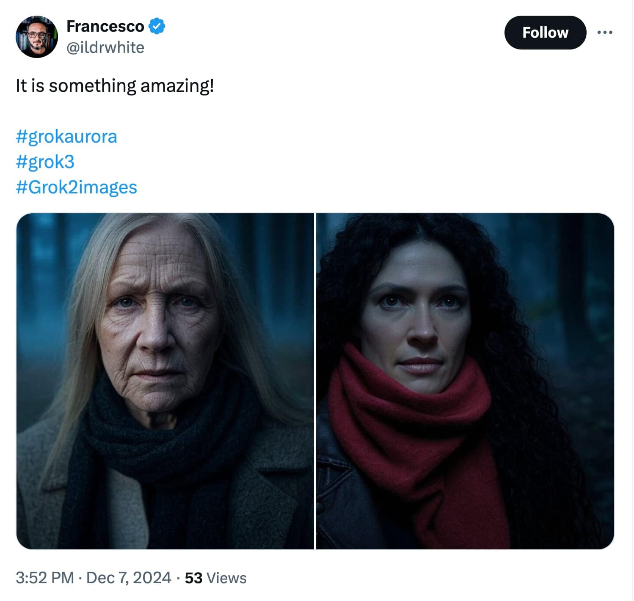The width and height of the screenshot is (634, 601).
Task: Open the #grok3 hashtag
Action: point(45,162)
